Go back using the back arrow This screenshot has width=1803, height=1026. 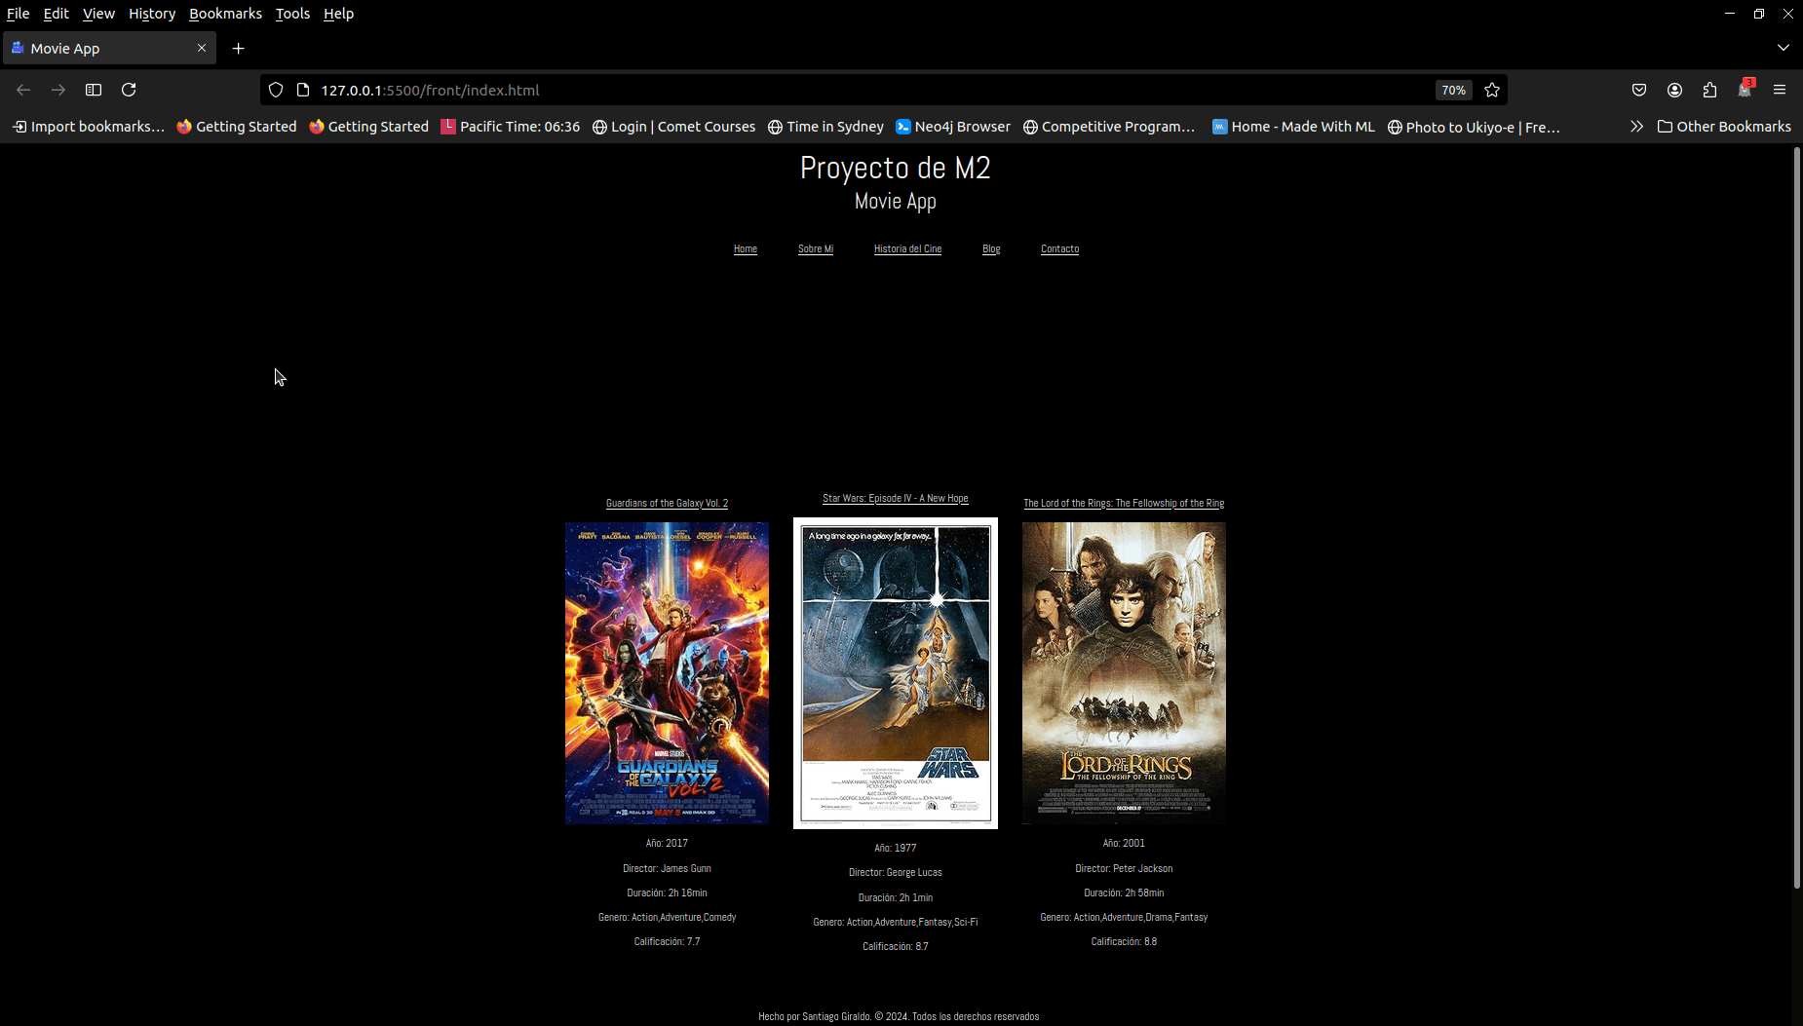pos(22,90)
